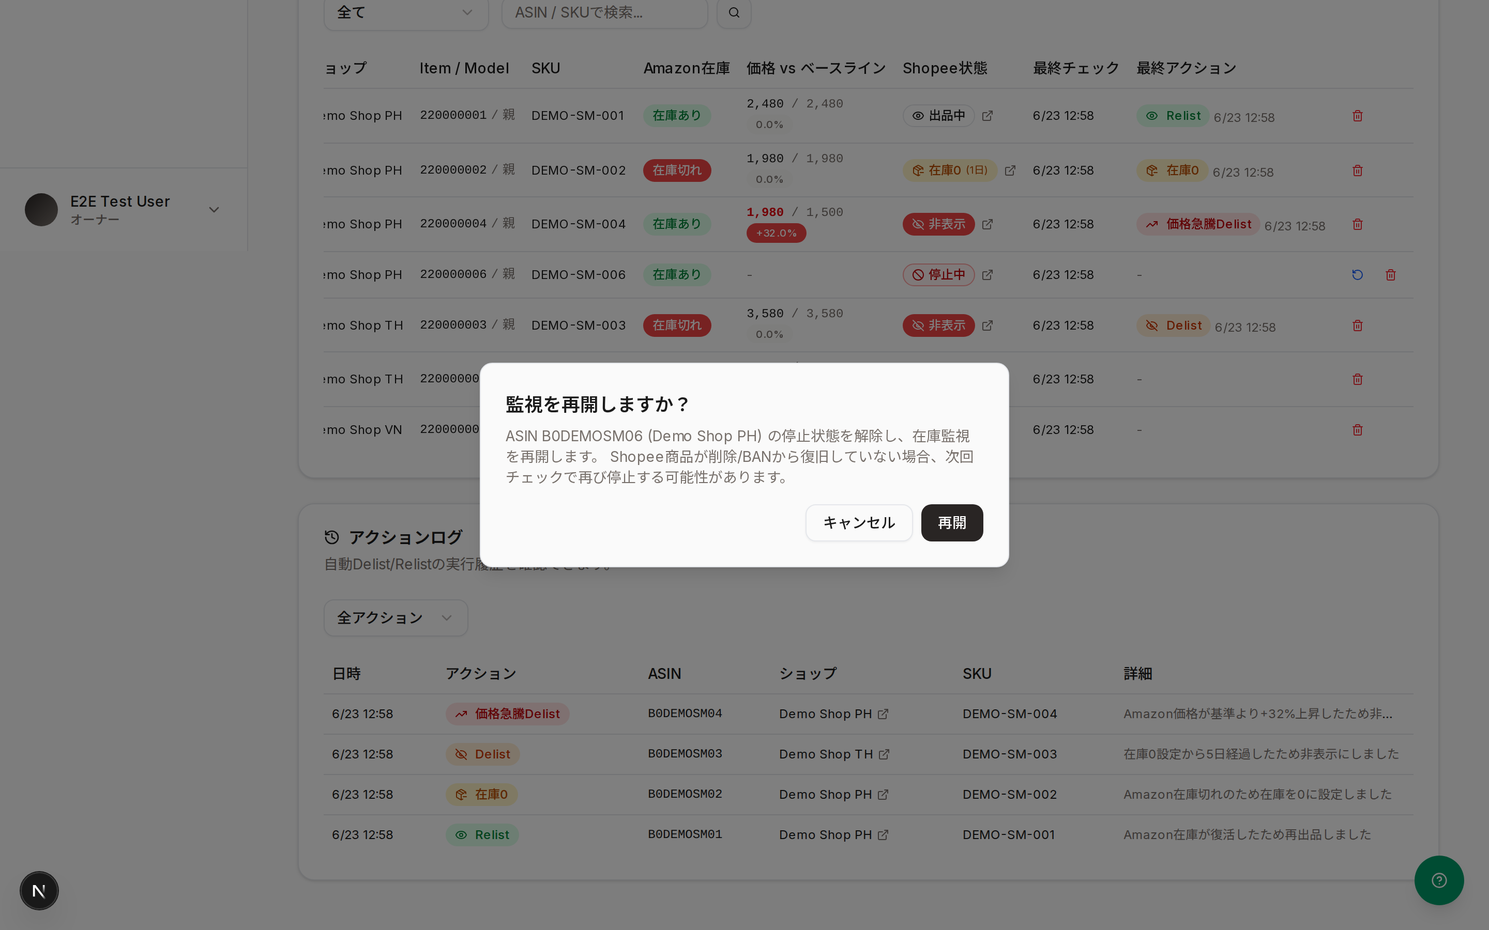The image size is (1489, 930).
Task: Click the 最終チェック column header
Action: tap(1075, 68)
